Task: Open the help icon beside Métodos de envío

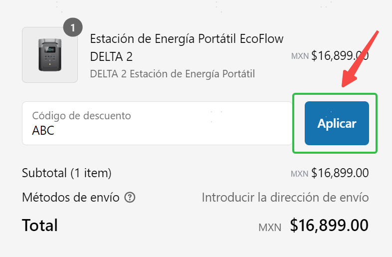Action: (x=130, y=198)
